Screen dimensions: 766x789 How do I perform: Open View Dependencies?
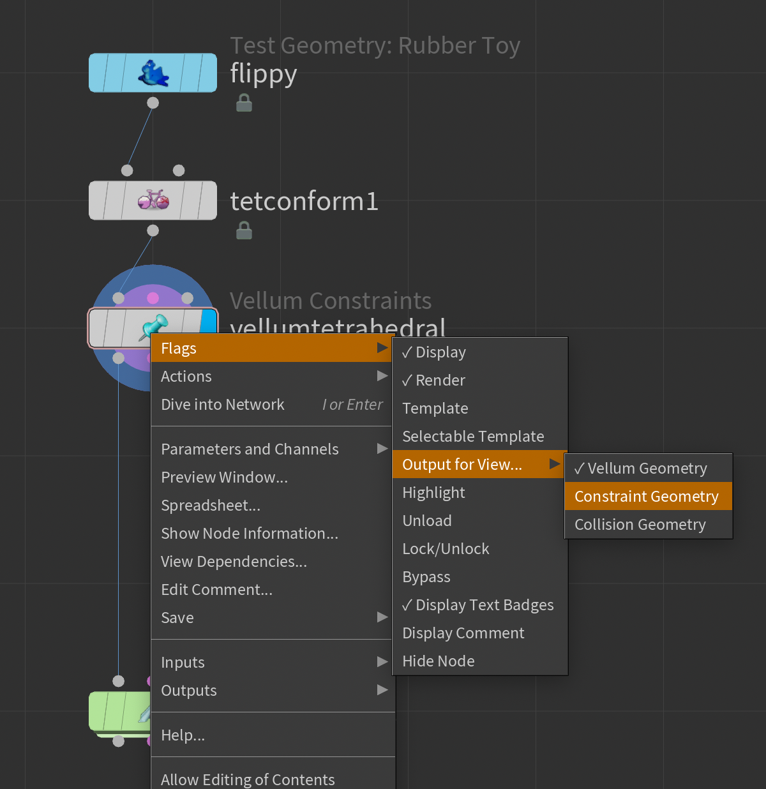tap(273, 562)
